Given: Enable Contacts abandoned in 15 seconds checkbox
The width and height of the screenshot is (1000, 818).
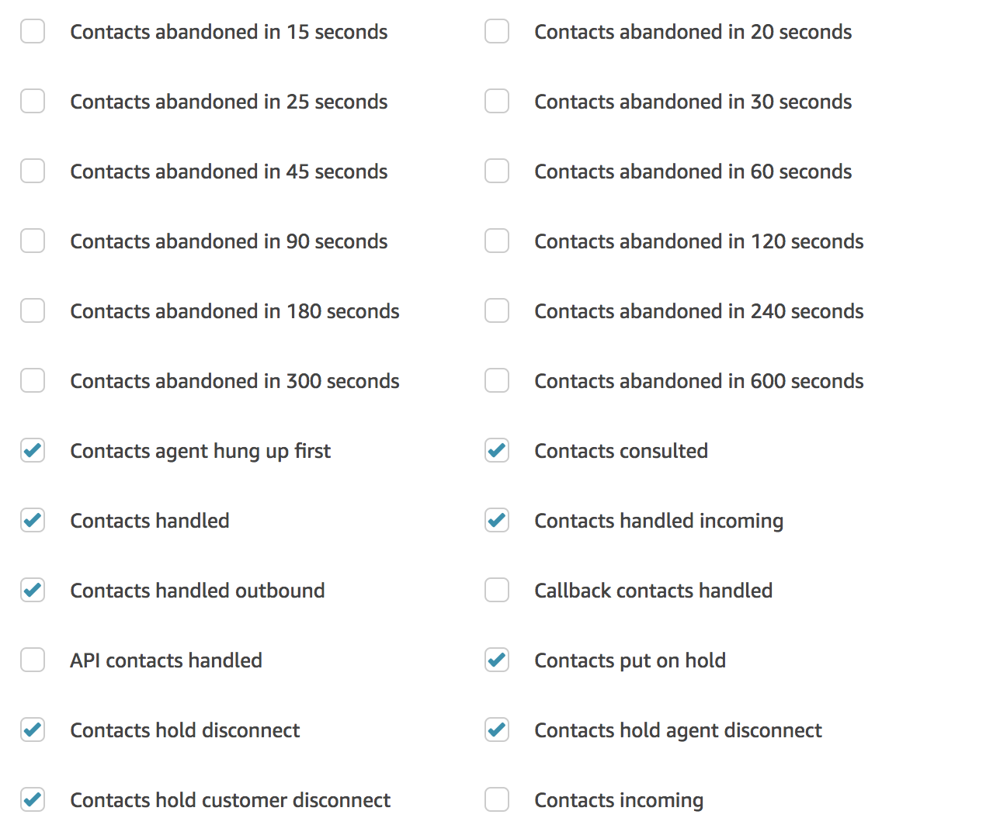Looking at the screenshot, I should [x=33, y=32].
